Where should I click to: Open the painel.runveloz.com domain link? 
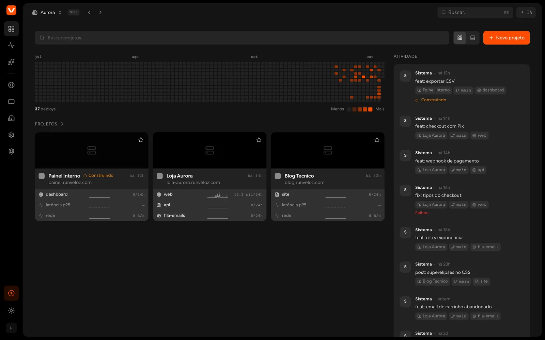(70, 183)
